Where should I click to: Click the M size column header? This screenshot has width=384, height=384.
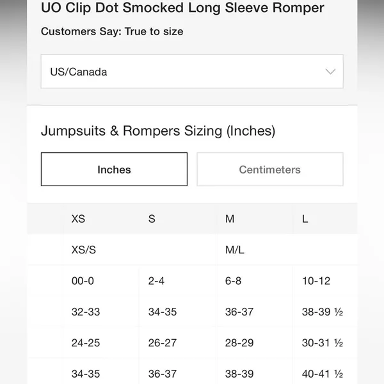[230, 219]
